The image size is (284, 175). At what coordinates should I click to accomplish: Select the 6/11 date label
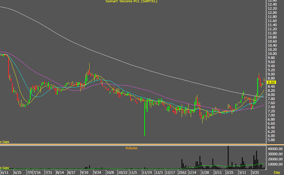pyautogui.click(x=5, y=172)
